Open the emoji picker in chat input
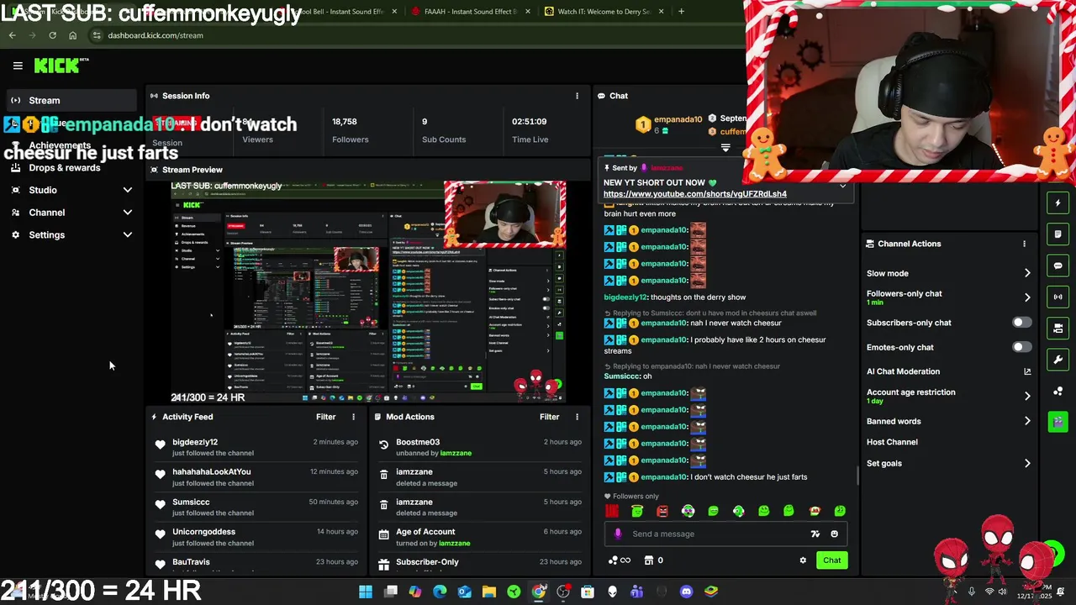This screenshot has width=1076, height=605. click(834, 534)
